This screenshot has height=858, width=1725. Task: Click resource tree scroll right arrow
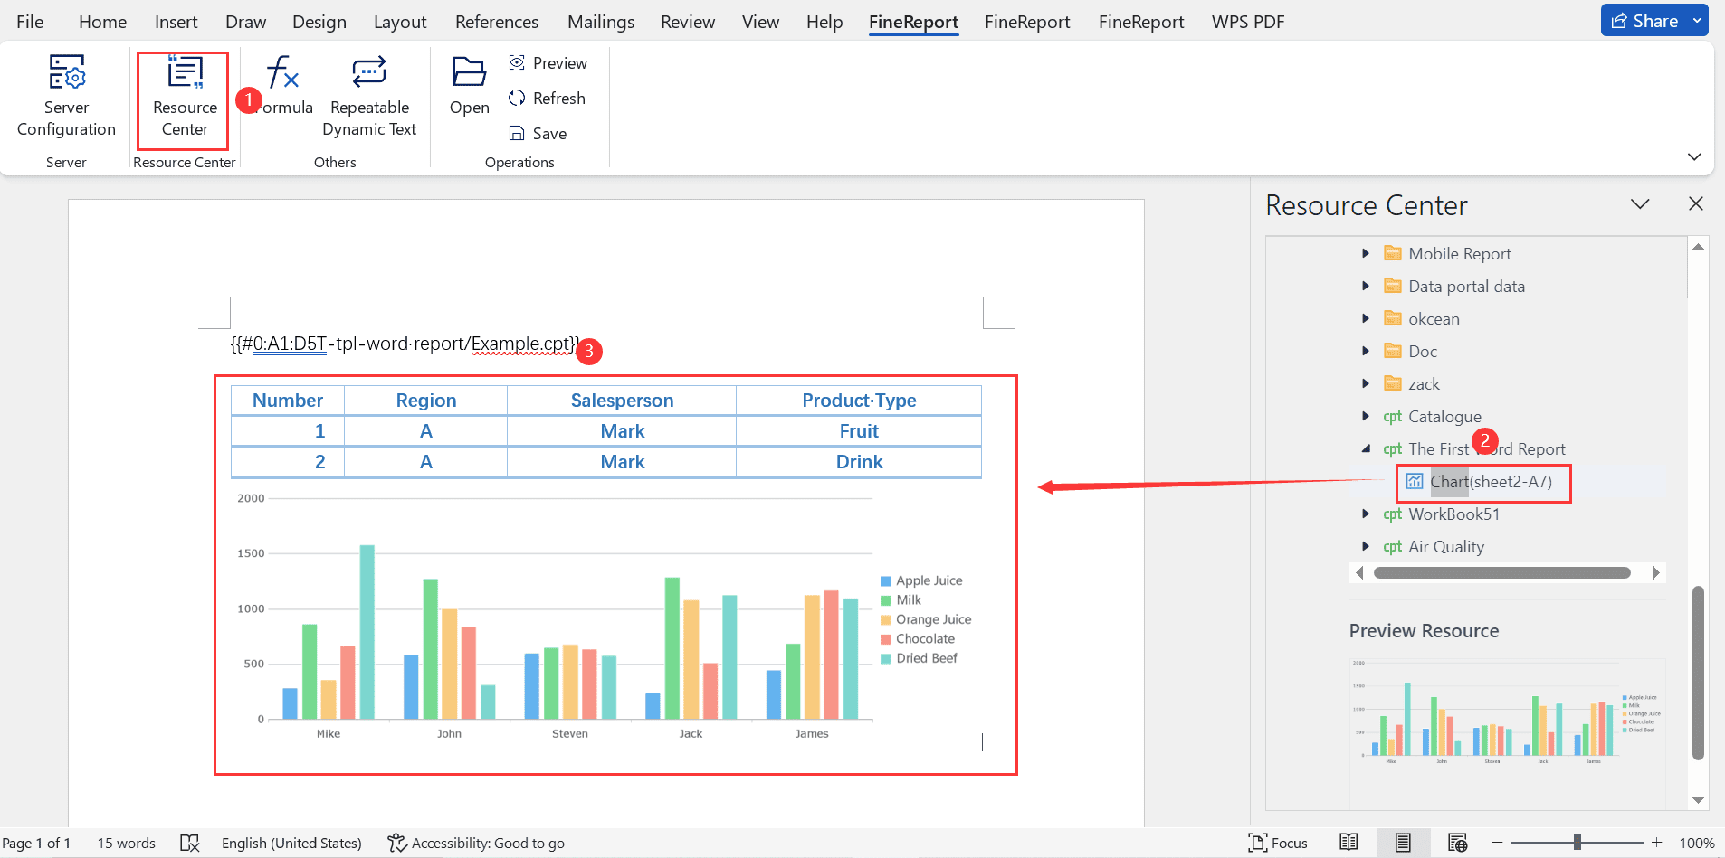(x=1655, y=573)
